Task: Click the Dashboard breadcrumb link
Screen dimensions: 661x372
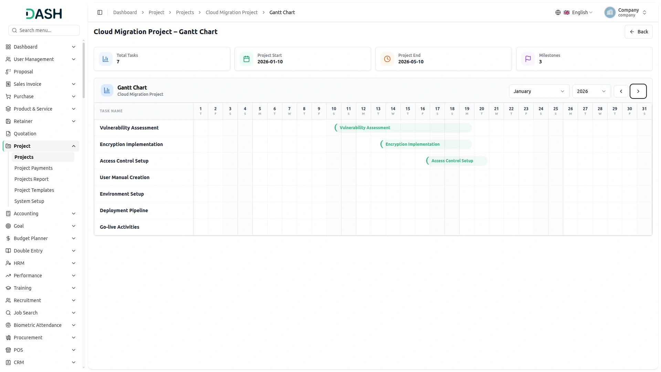Action: coord(125,12)
